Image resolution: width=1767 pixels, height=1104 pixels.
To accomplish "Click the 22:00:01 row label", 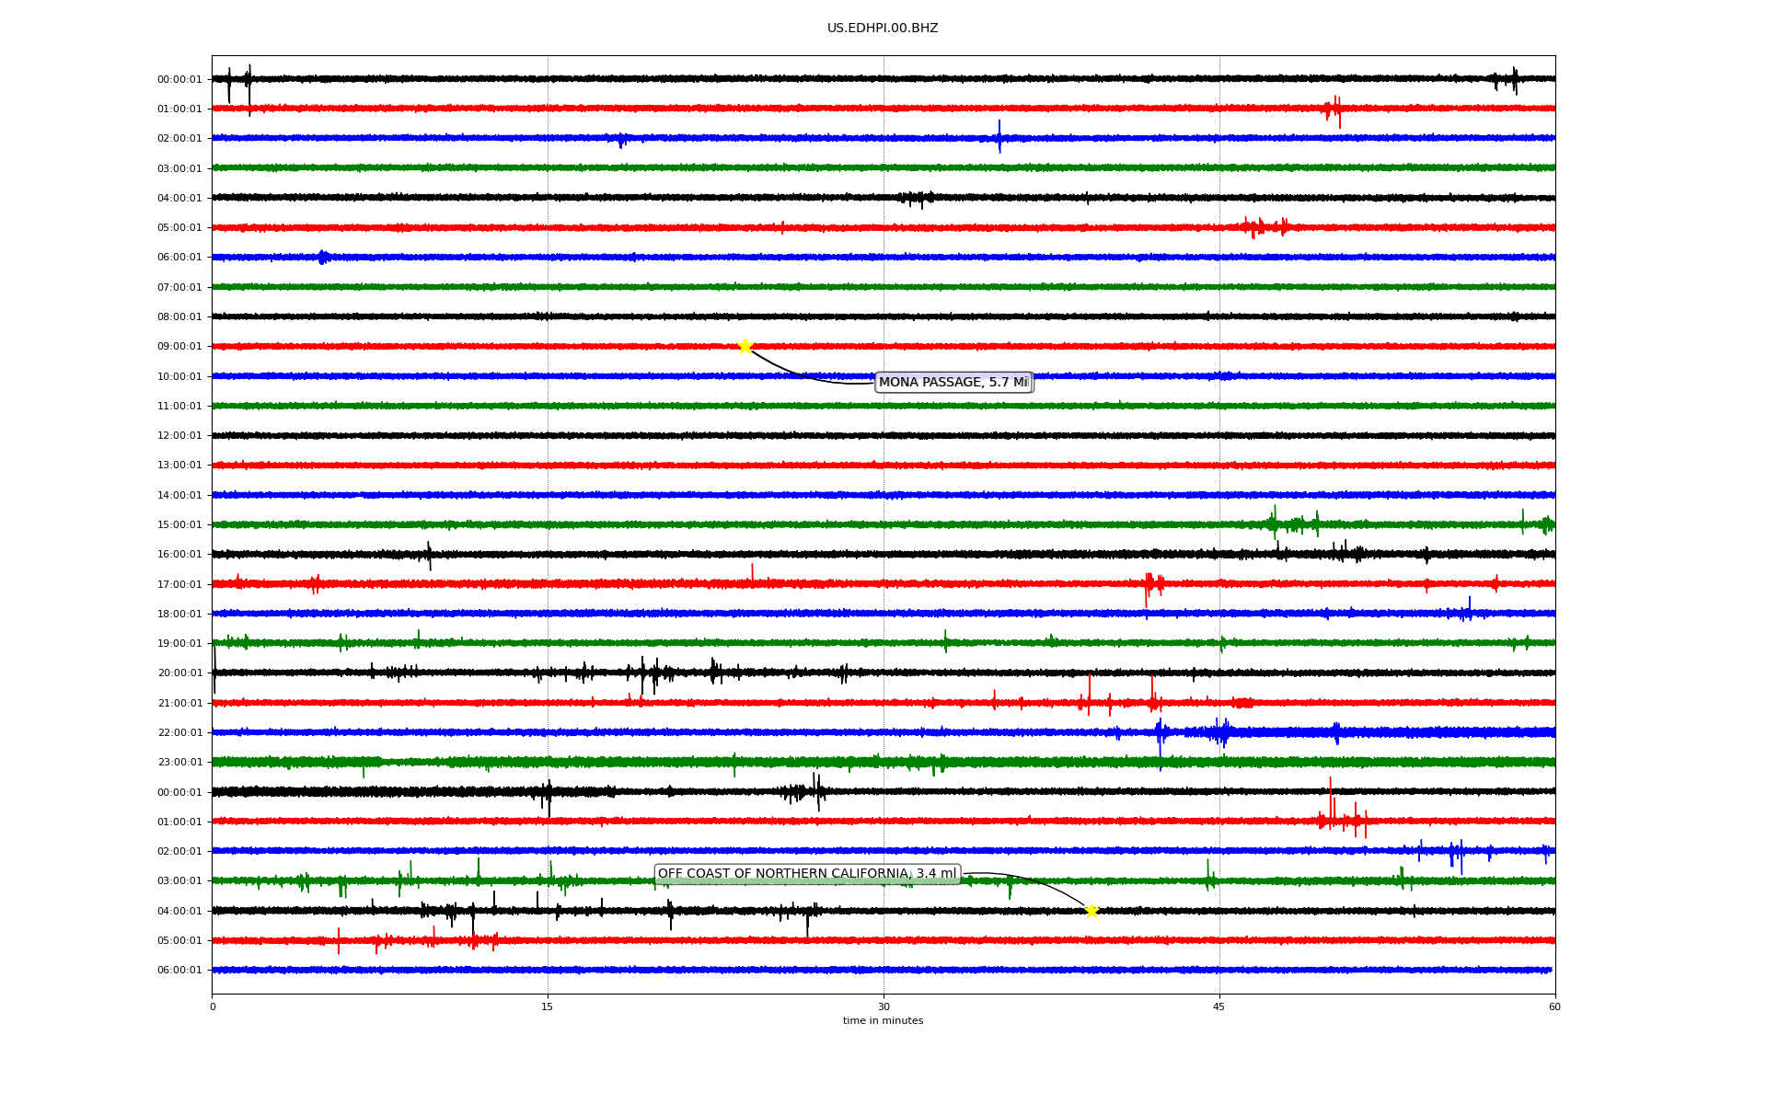I will [179, 733].
